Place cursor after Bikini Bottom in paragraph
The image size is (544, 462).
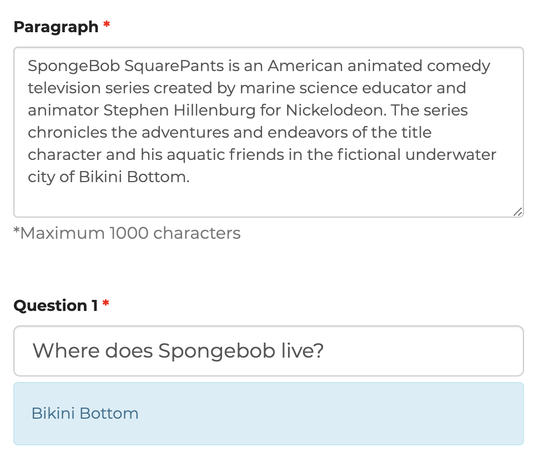[x=190, y=178]
